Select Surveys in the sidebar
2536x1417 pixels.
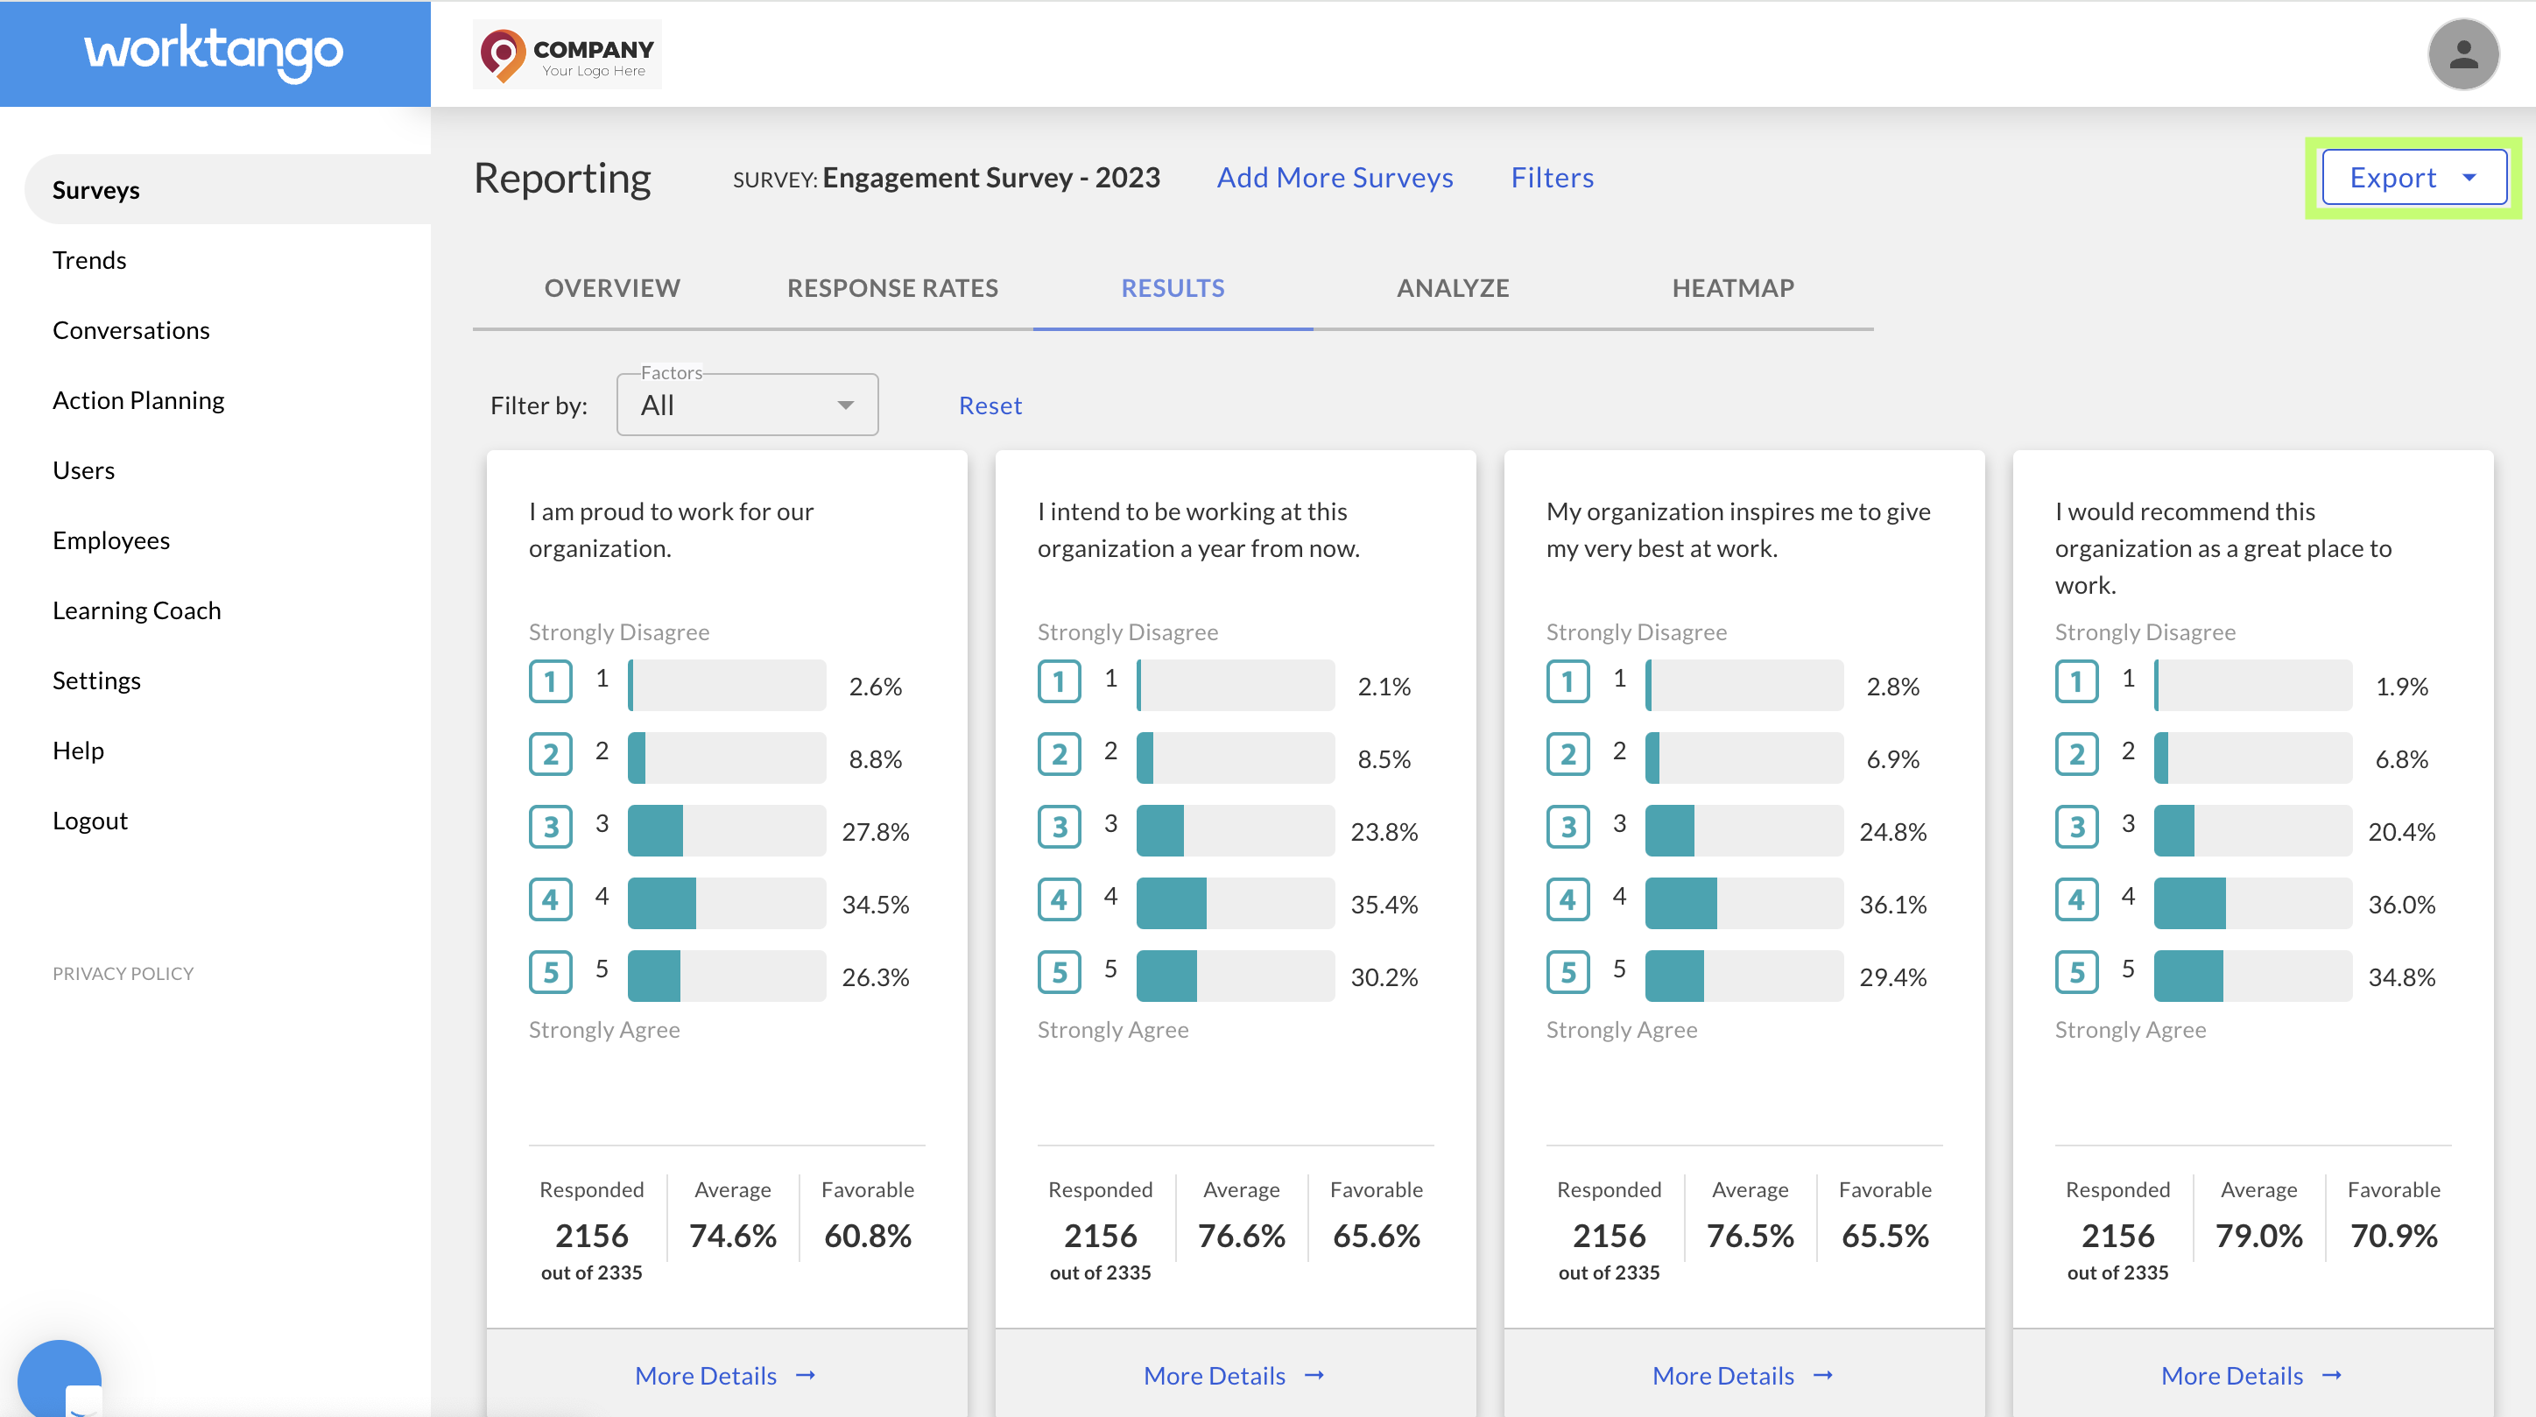[228, 189]
